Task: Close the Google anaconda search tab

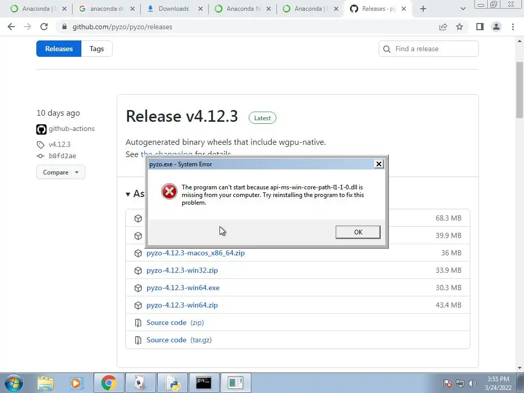Action: 133,9
